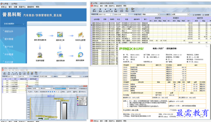The height and width of the screenshot is (122, 211).
Task: Go to last record (尾条) in cost analysis toolbar
Action: [x=115, y=10]
